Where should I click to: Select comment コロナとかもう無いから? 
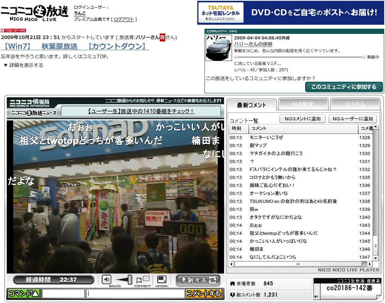click(301, 177)
